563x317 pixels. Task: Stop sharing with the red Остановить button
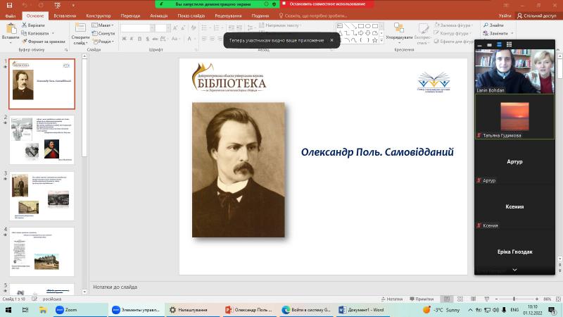[327, 4]
